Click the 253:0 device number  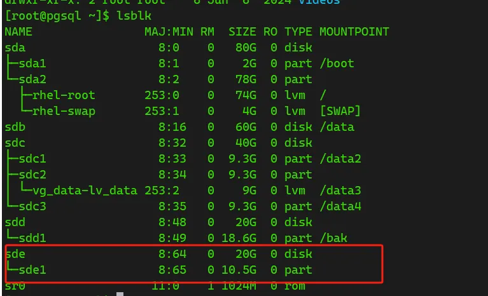click(x=162, y=95)
